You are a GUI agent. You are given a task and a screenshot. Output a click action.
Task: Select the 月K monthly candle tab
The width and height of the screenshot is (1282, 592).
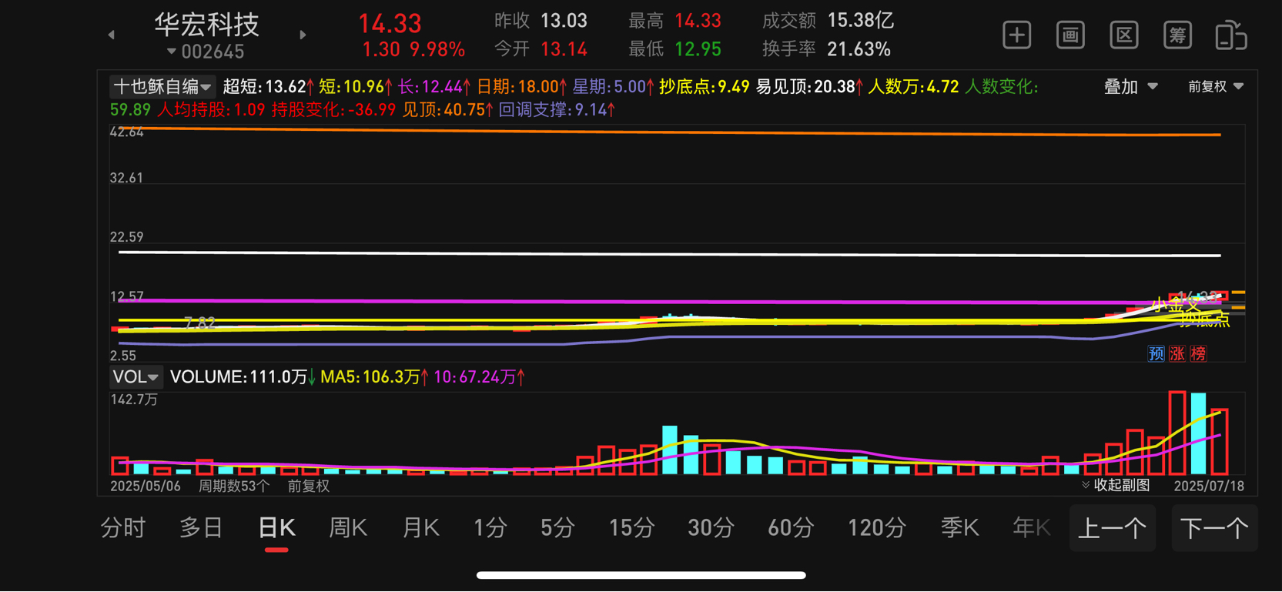pos(420,528)
